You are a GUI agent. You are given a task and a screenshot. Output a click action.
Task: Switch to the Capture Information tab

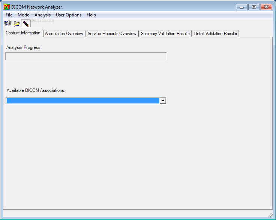coord(23,33)
